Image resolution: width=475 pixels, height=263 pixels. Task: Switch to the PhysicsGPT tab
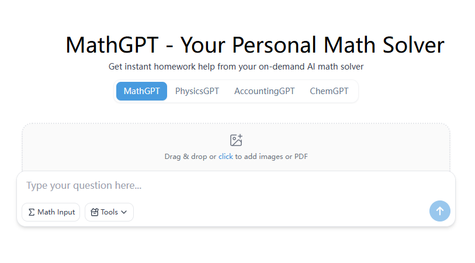pos(197,91)
